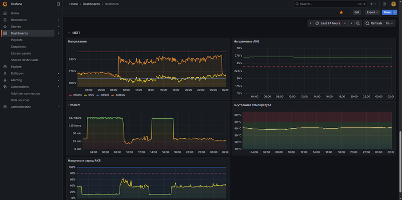Image resolution: width=402 pixels, height=200 pixels.
Task: Open Add new connection in the sidebar
Action: tap(26, 94)
